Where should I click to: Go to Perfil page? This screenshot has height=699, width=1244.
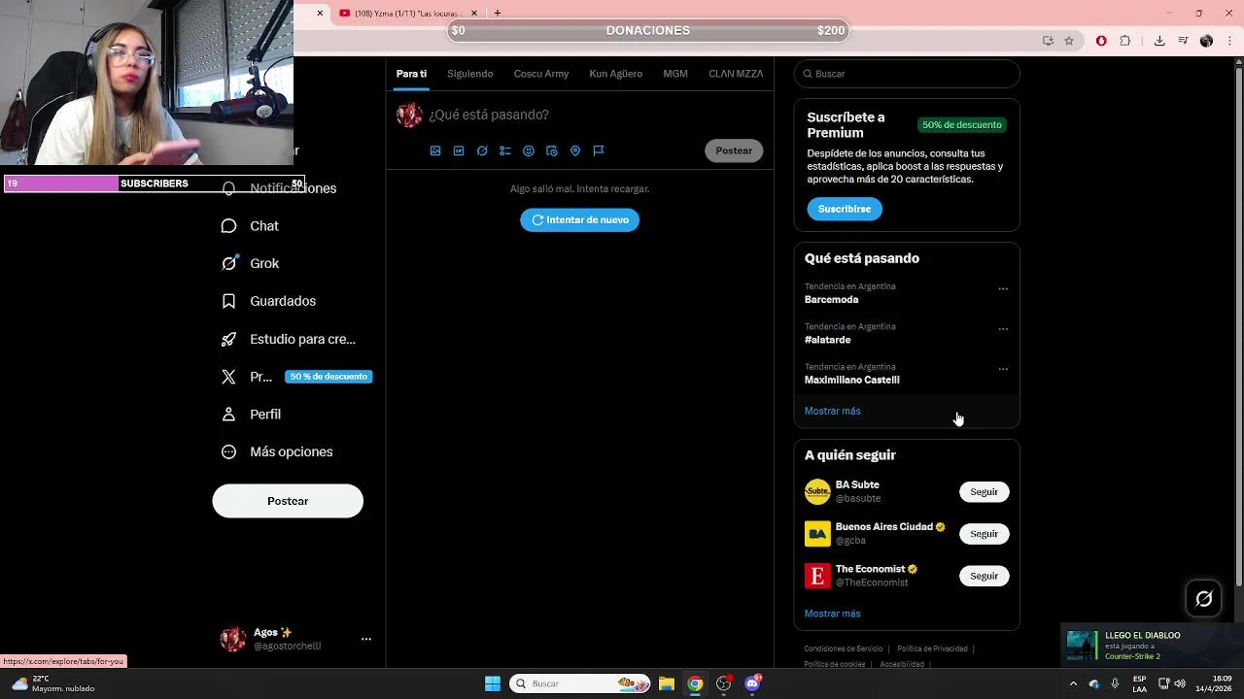pyautogui.click(x=252, y=414)
